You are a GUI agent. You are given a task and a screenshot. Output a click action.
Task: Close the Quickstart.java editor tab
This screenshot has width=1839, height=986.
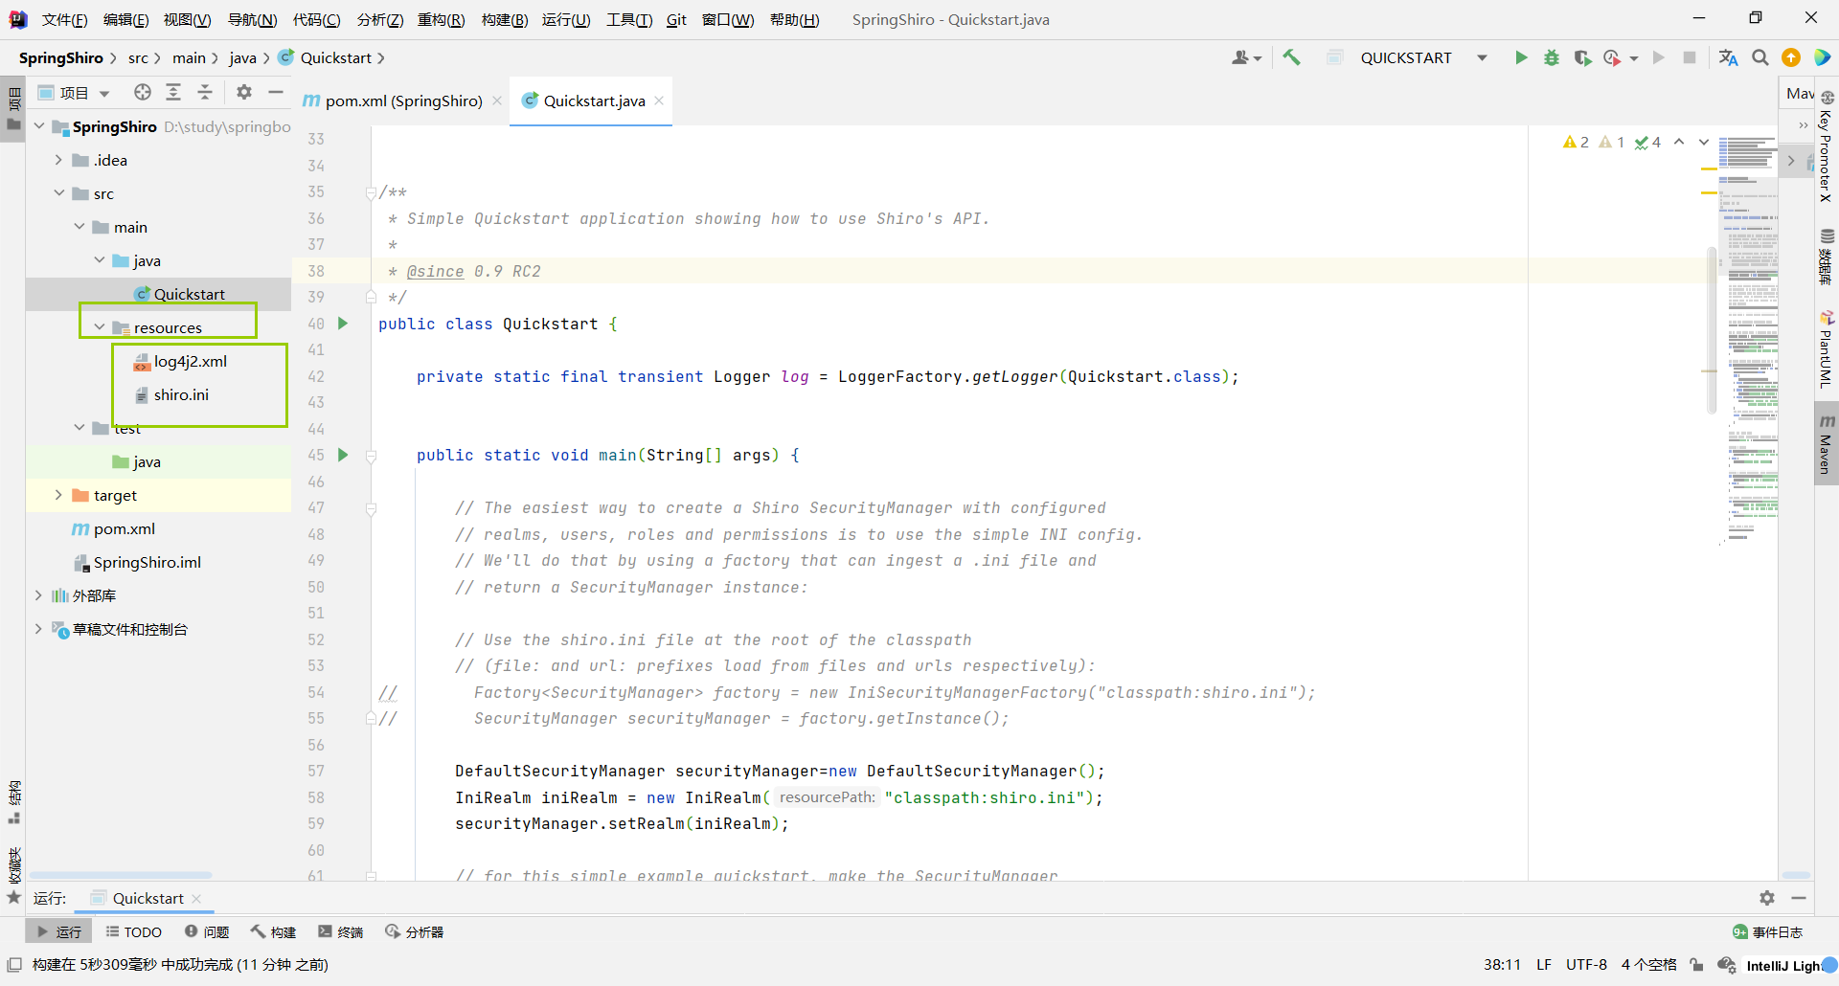(x=659, y=101)
